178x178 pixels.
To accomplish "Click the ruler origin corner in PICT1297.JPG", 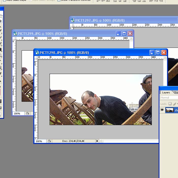I will pyautogui.click(x=72, y=25).
